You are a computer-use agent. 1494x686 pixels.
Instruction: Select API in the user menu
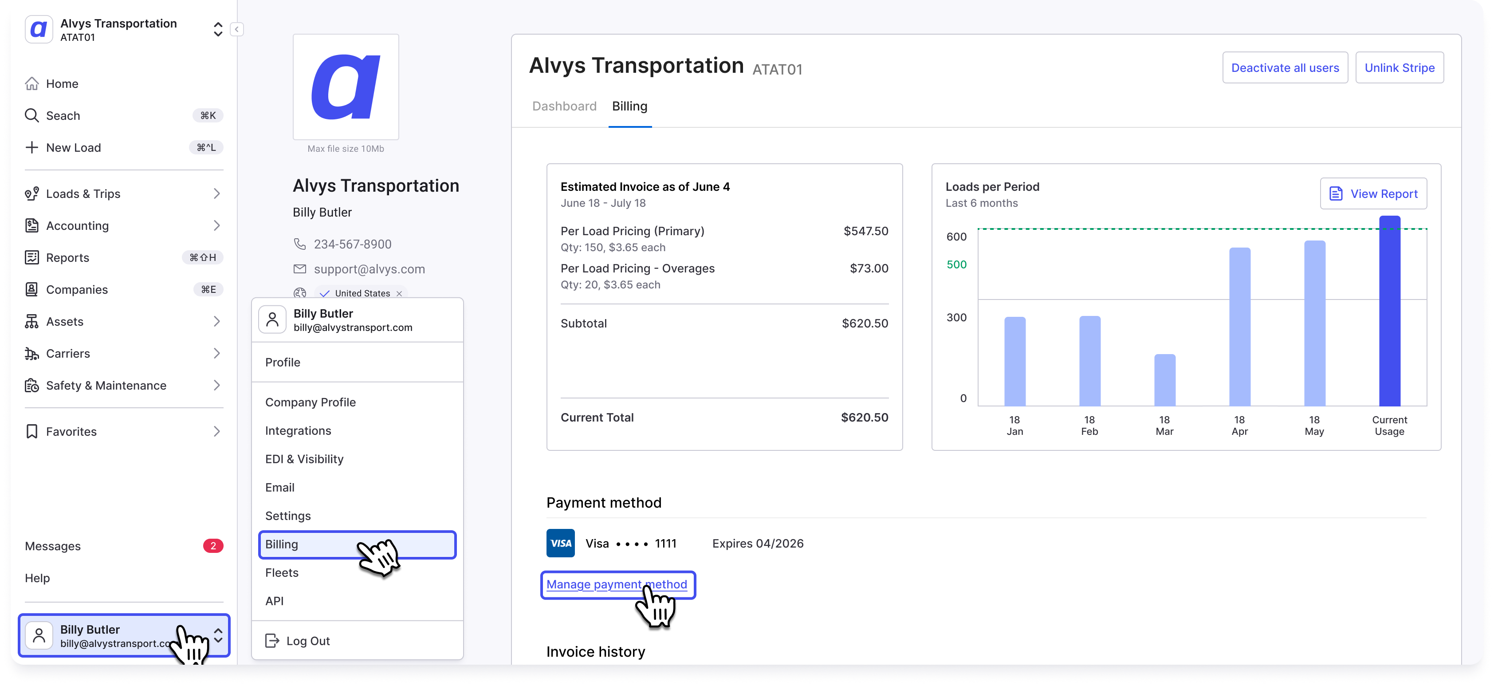(x=357, y=601)
